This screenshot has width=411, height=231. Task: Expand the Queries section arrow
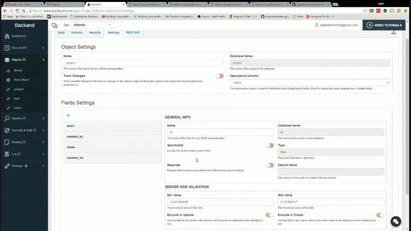pos(44,118)
